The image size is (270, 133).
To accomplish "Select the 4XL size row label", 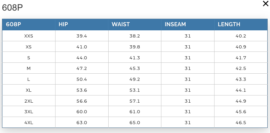I will [29, 123].
